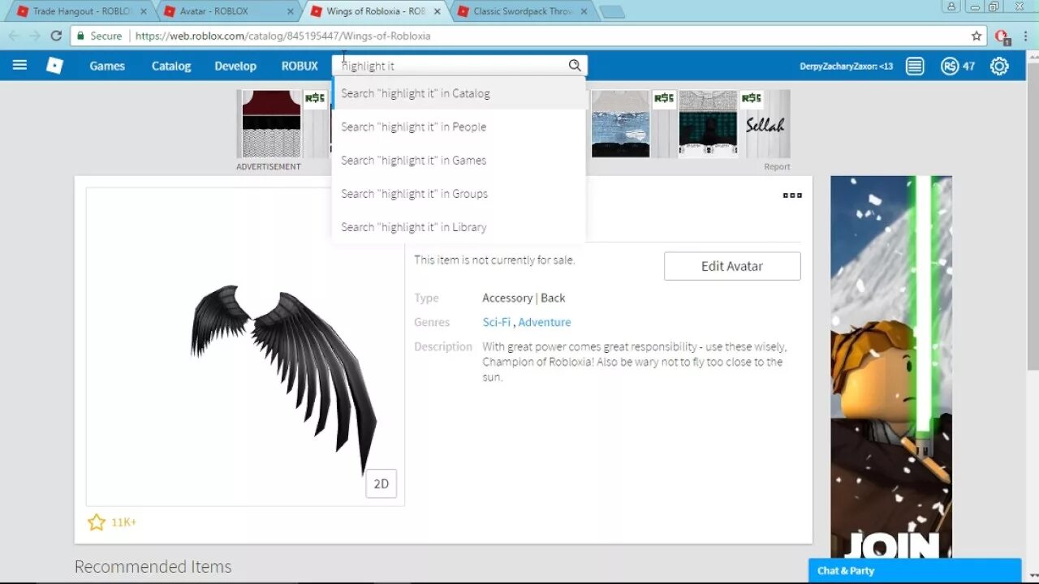
Task: Go forward with the browser forward arrow
Action: pos(34,36)
